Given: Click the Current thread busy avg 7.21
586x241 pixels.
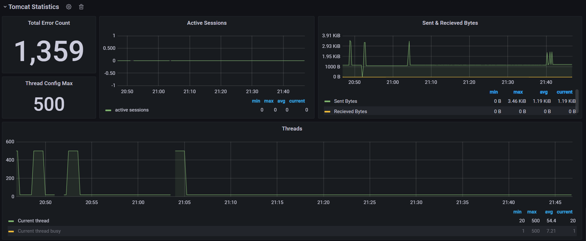Looking at the screenshot, I should pyautogui.click(x=551, y=231).
